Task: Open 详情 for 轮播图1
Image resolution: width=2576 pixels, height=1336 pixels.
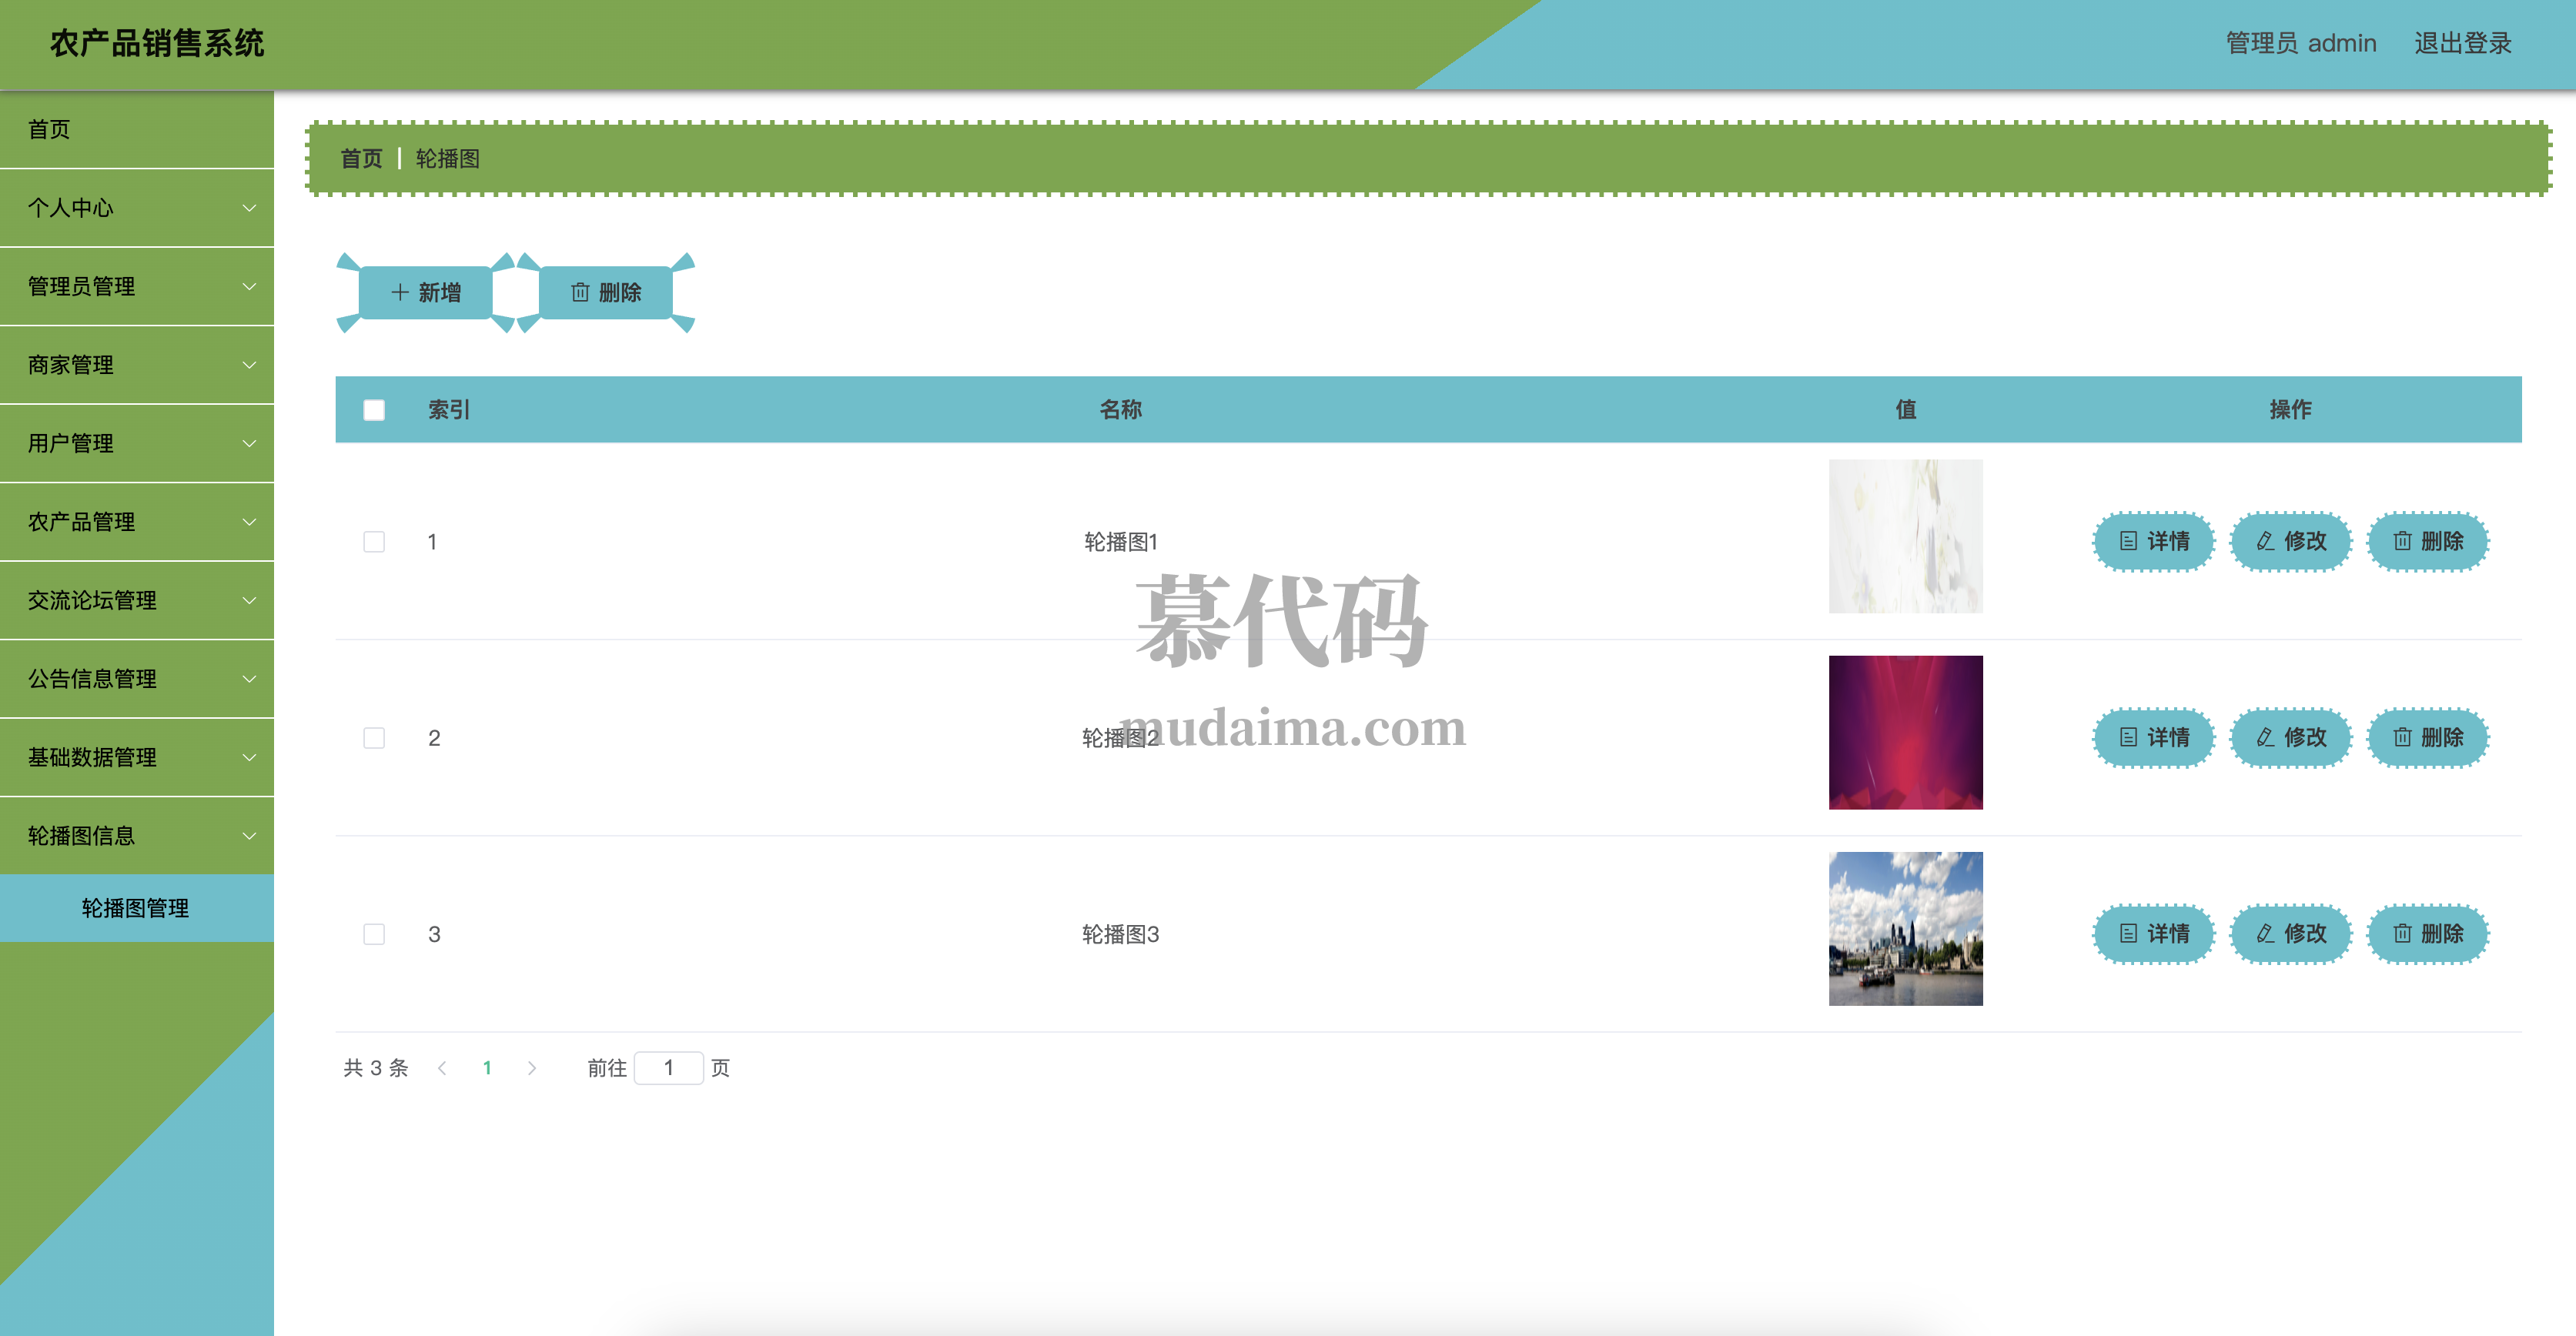Action: (x=2154, y=542)
